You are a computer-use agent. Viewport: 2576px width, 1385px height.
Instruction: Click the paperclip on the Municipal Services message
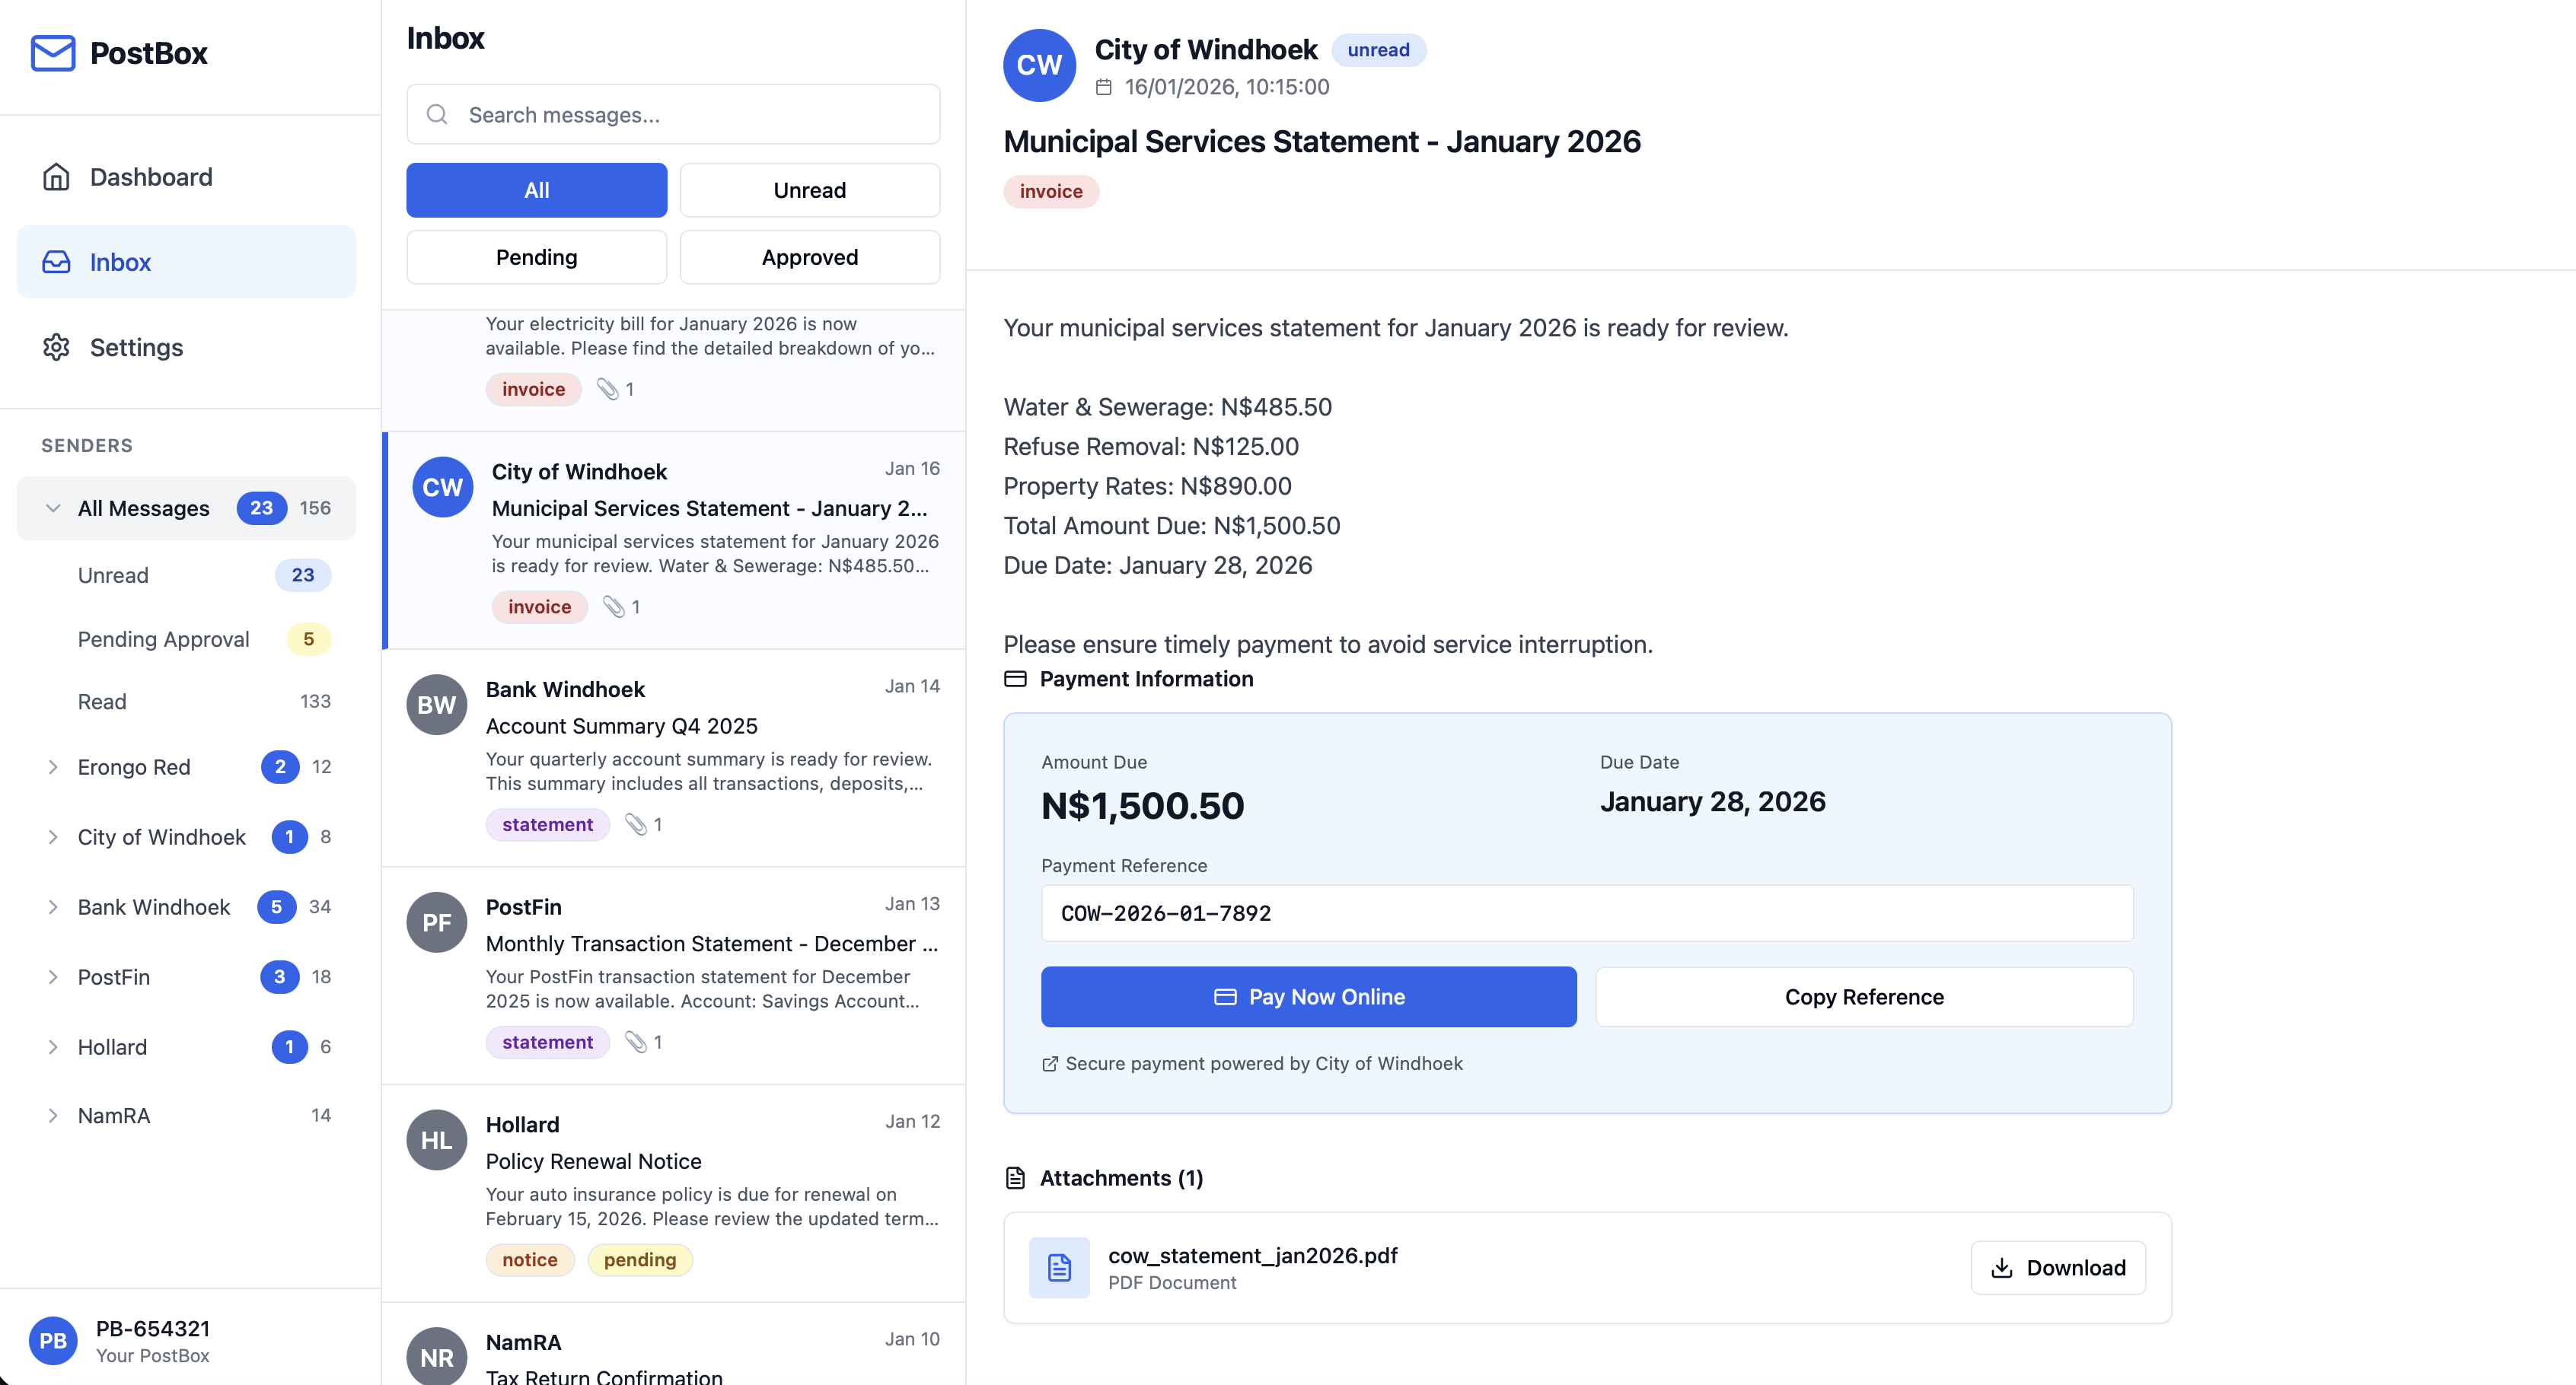pyautogui.click(x=613, y=606)
